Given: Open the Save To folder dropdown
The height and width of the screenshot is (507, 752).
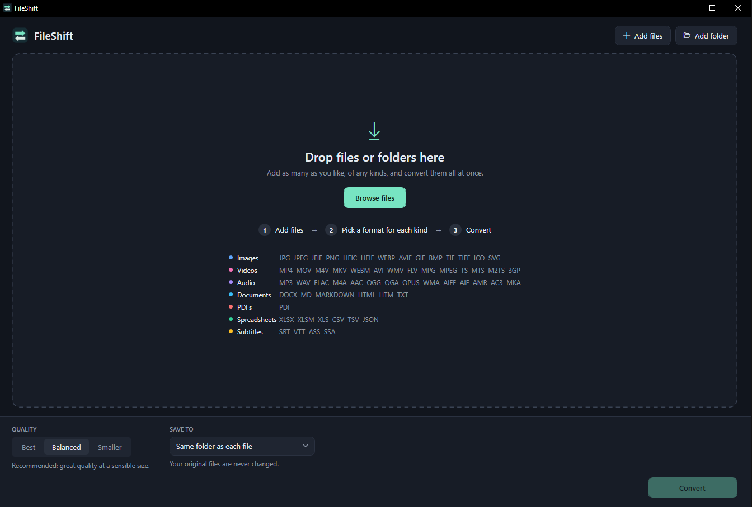Looking at the screenshot, I should [242, 446].
